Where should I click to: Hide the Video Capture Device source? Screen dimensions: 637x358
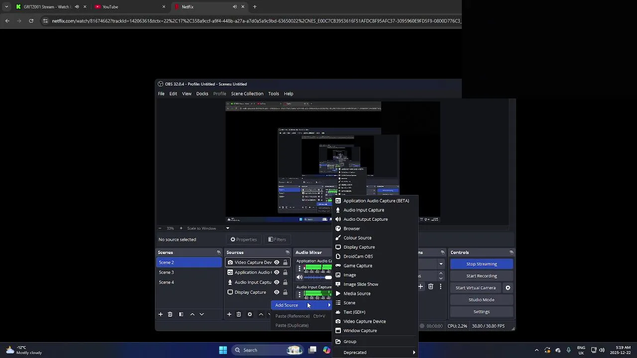pyautogui.click(x=277, y=263)
